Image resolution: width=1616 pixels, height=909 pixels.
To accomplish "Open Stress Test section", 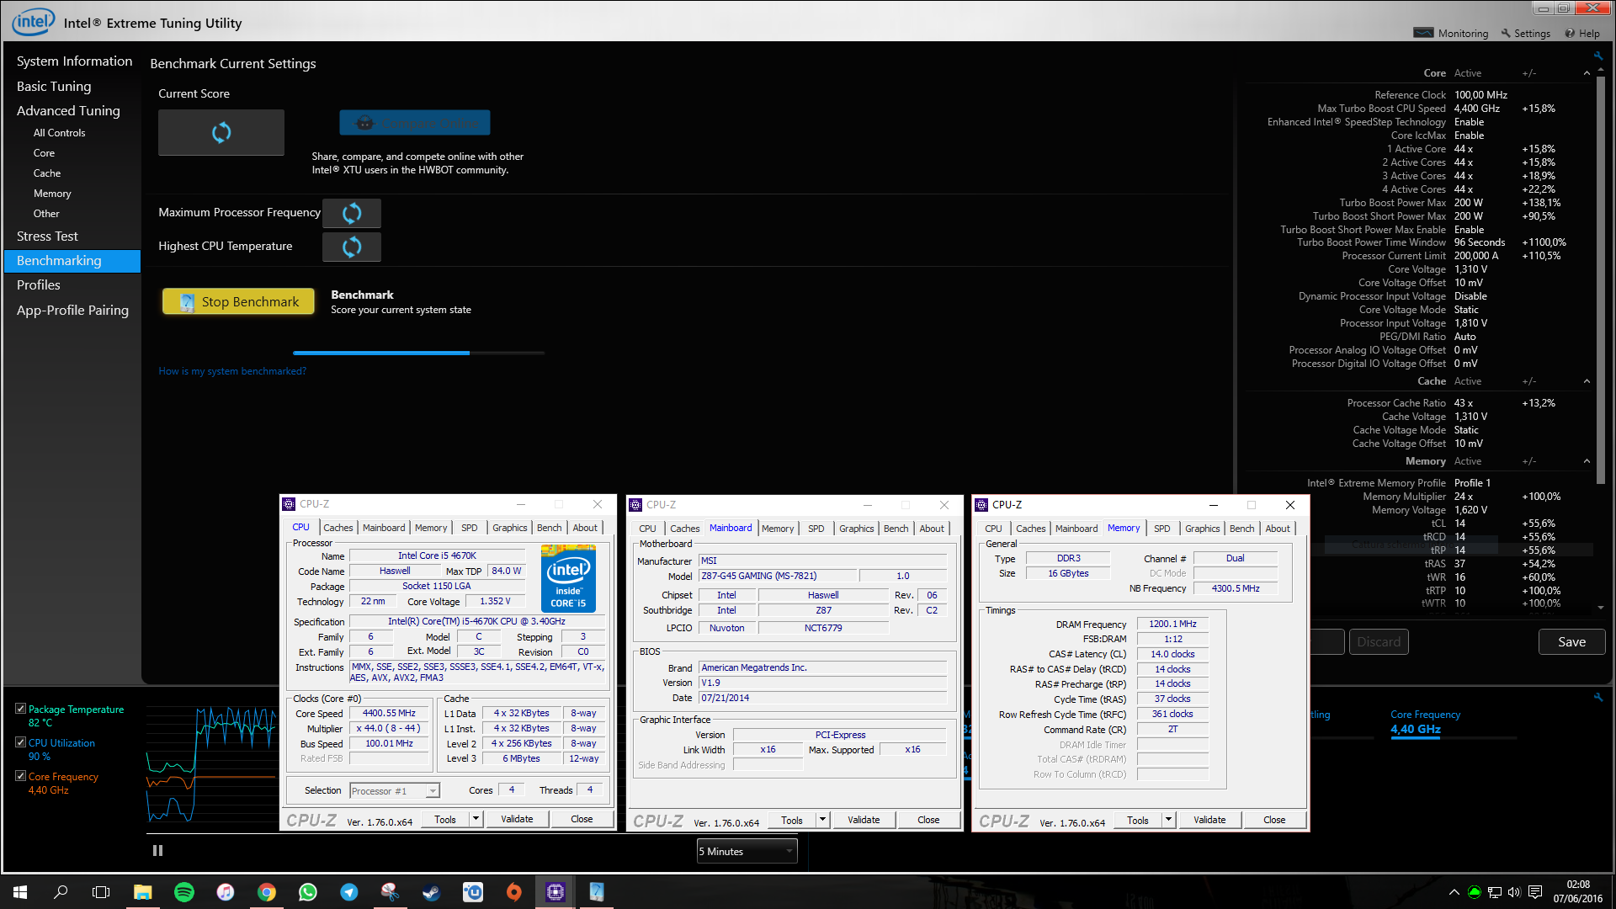I will coord(47,237).
